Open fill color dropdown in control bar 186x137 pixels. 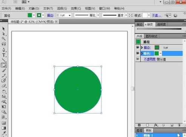[34, 15]
